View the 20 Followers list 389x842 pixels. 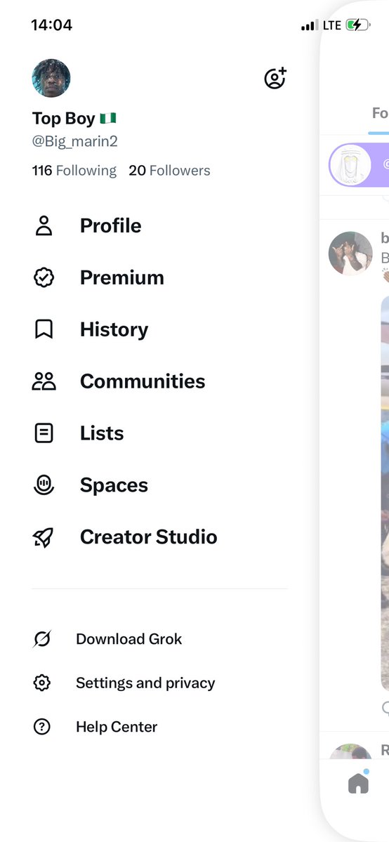[x=169, y=171]
